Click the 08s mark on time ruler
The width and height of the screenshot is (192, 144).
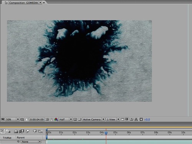156,132
